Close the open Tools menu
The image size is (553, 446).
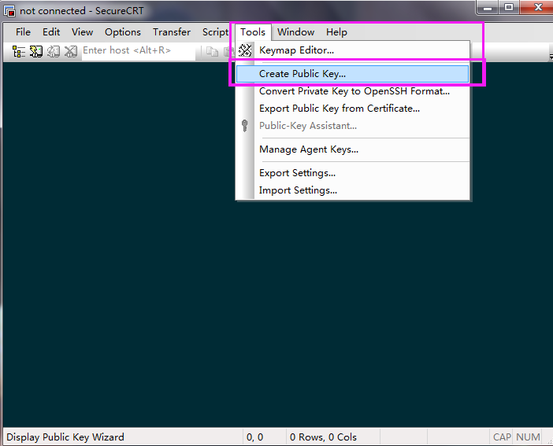(x=253, y=32)
